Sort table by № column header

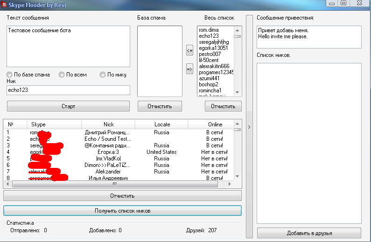tap(15, 124)
